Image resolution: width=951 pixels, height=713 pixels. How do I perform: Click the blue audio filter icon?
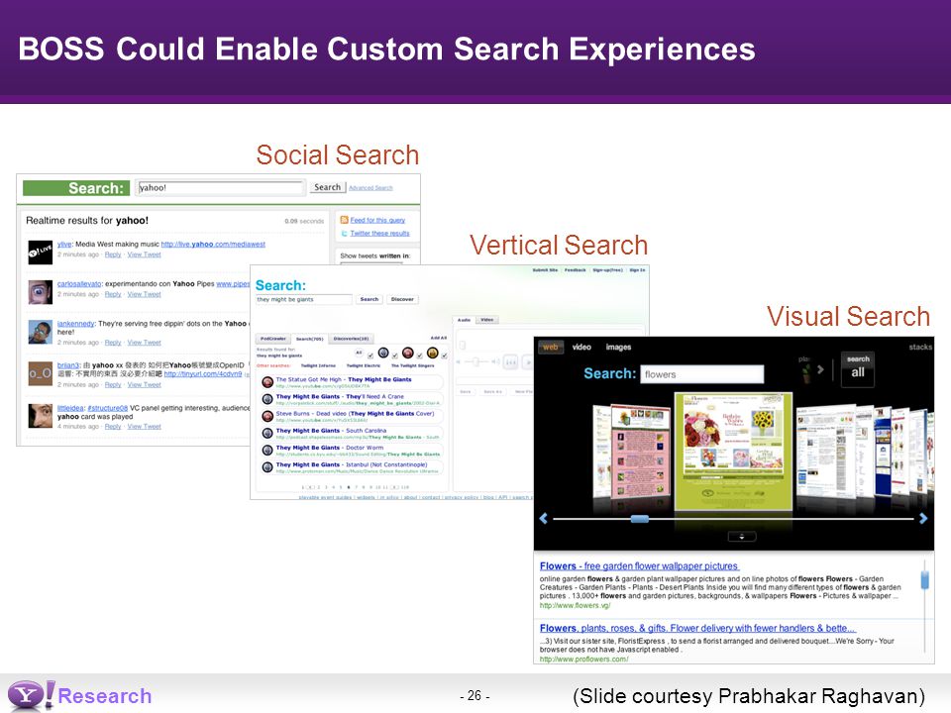(383, 353)
